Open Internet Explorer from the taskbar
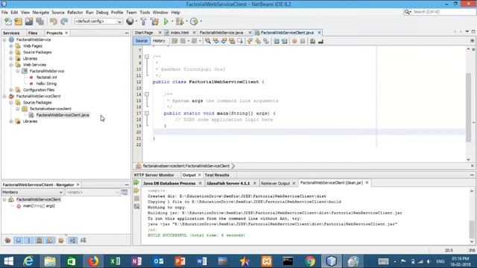Screen dimensions: 477x268 28,261
